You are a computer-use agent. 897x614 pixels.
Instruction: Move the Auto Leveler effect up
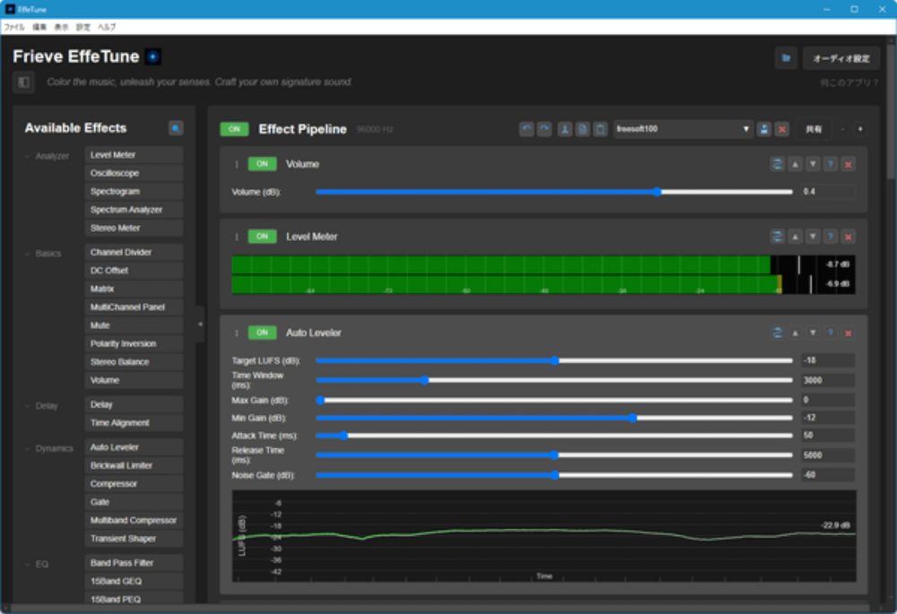click(795, 333)
